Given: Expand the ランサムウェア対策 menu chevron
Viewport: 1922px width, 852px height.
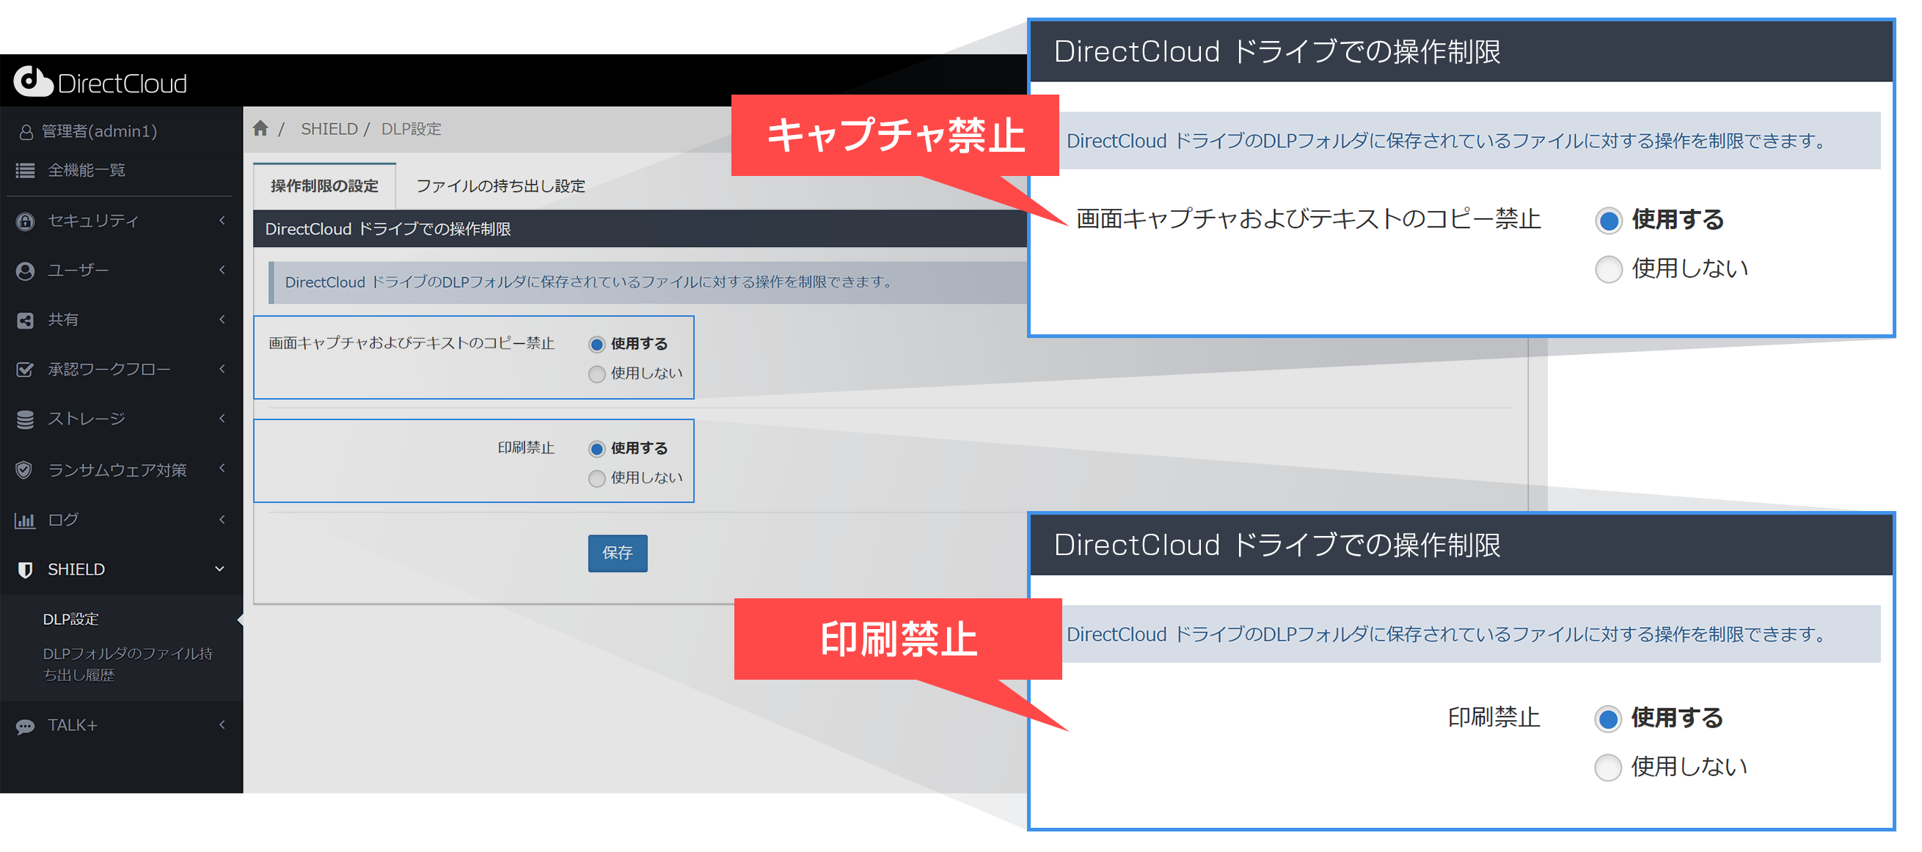Looking at the screenshot, I should pos(222,468).
